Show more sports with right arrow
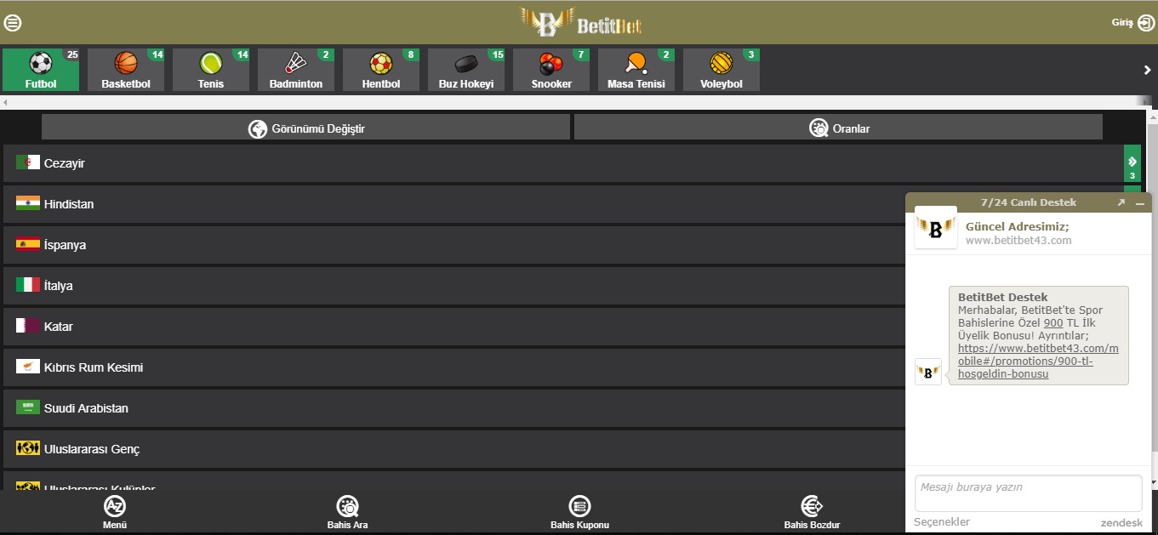Screen dimensions: 1158x535 pyautogui.click(x=1147, y=71)
